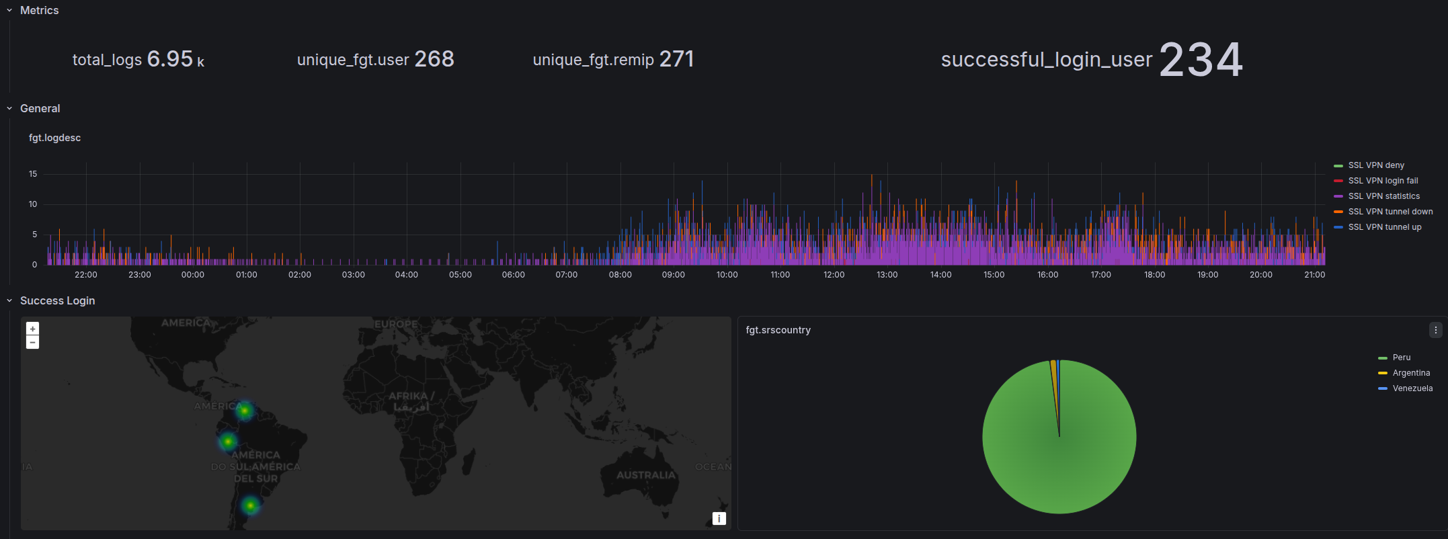Toggle SSL VPN tunnel down series in legend
This screenshot has width=1448, height=539.
pyautogui.click(x=1390, y=212)
